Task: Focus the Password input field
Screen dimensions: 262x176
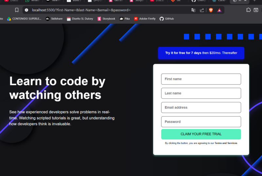Action: (x=201, y=122)
